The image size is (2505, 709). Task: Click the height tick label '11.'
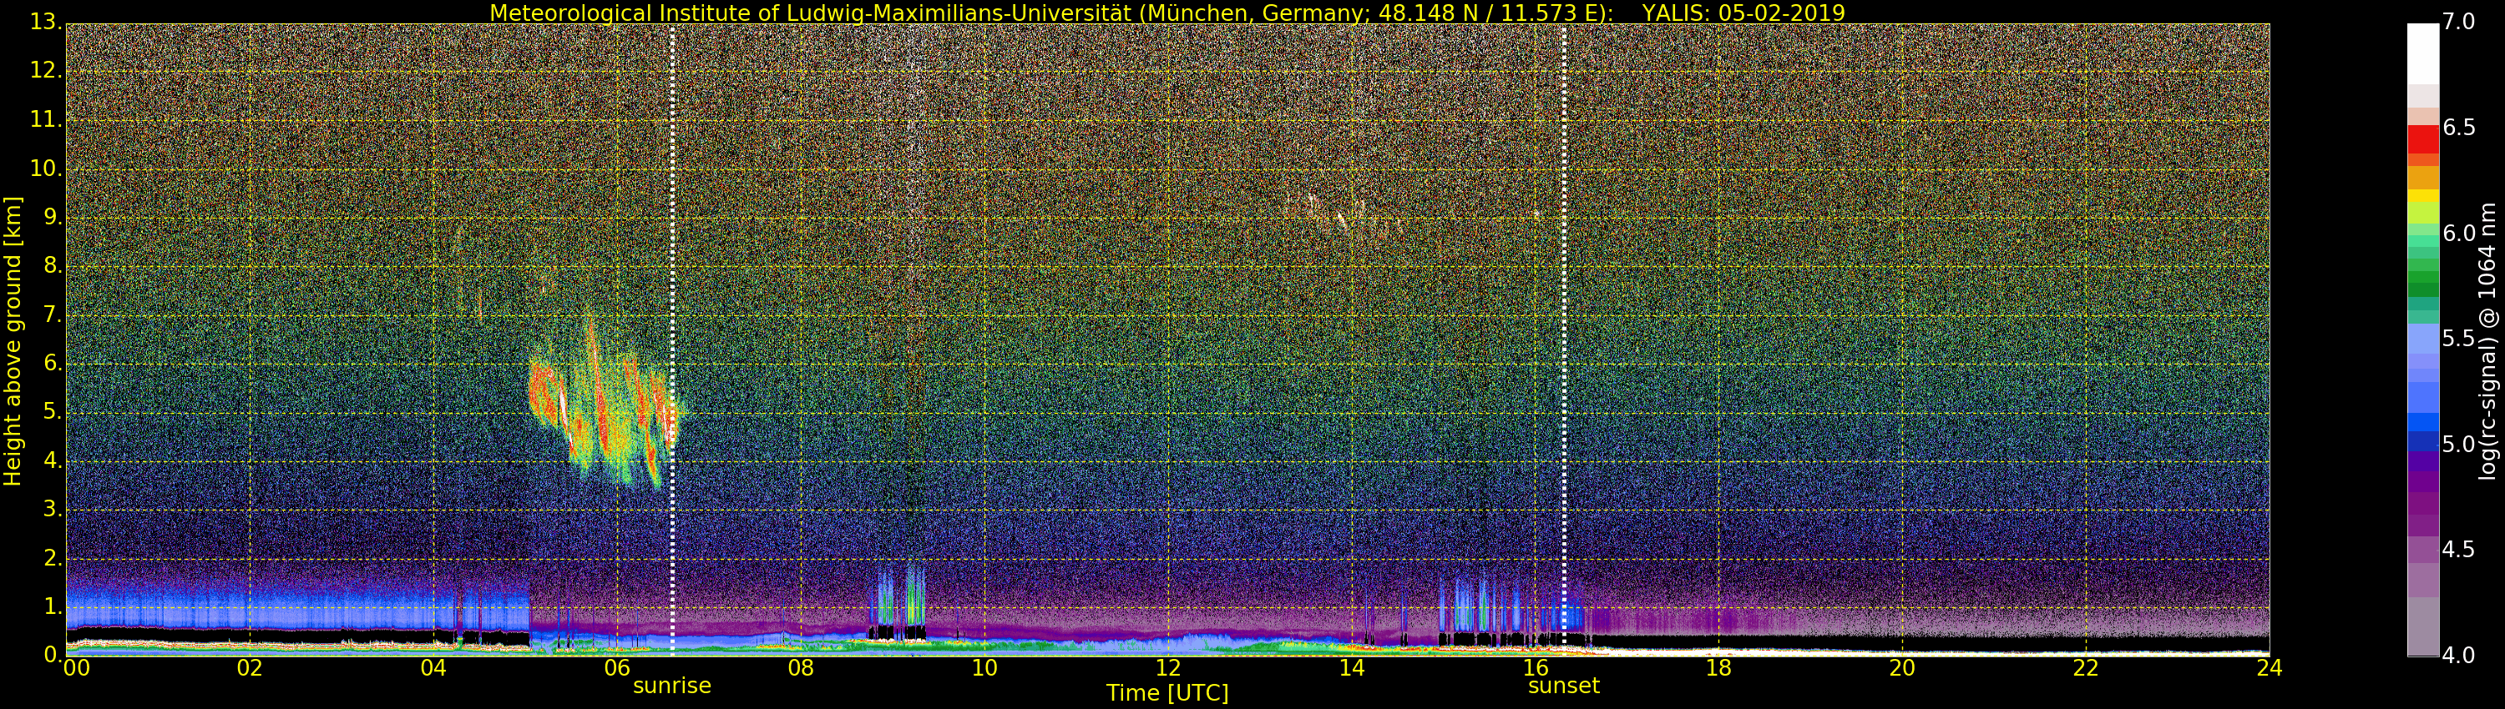click(47, 119)
